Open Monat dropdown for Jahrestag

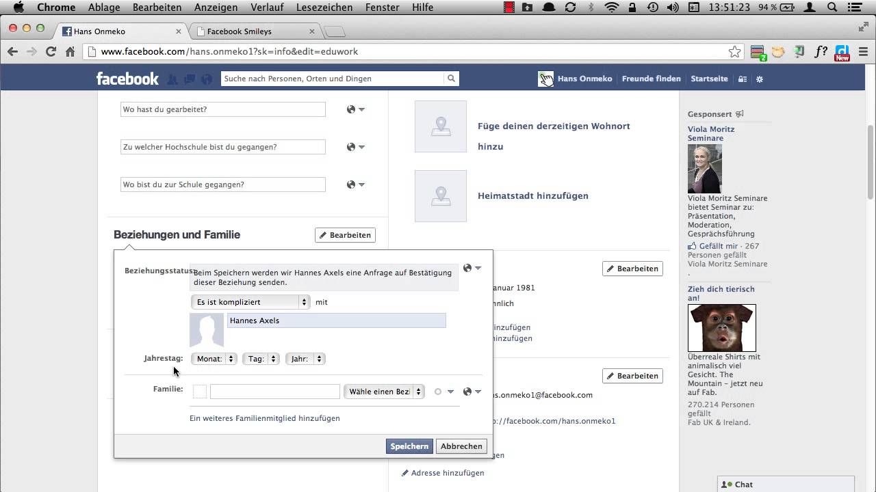click(x=214, y=359)
